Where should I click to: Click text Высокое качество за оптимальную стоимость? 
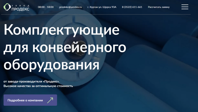pyautogui.click(x=38, y=86)
